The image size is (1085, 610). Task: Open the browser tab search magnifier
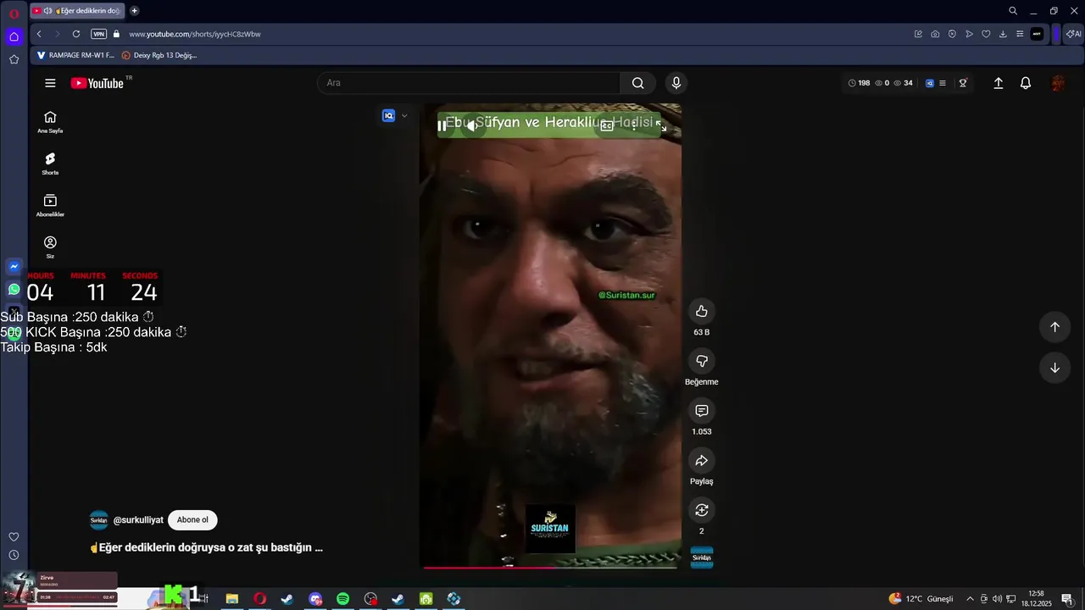point(1013,11)
